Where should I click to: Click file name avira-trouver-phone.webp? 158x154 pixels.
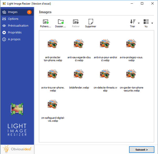click(x=53, y=89)
